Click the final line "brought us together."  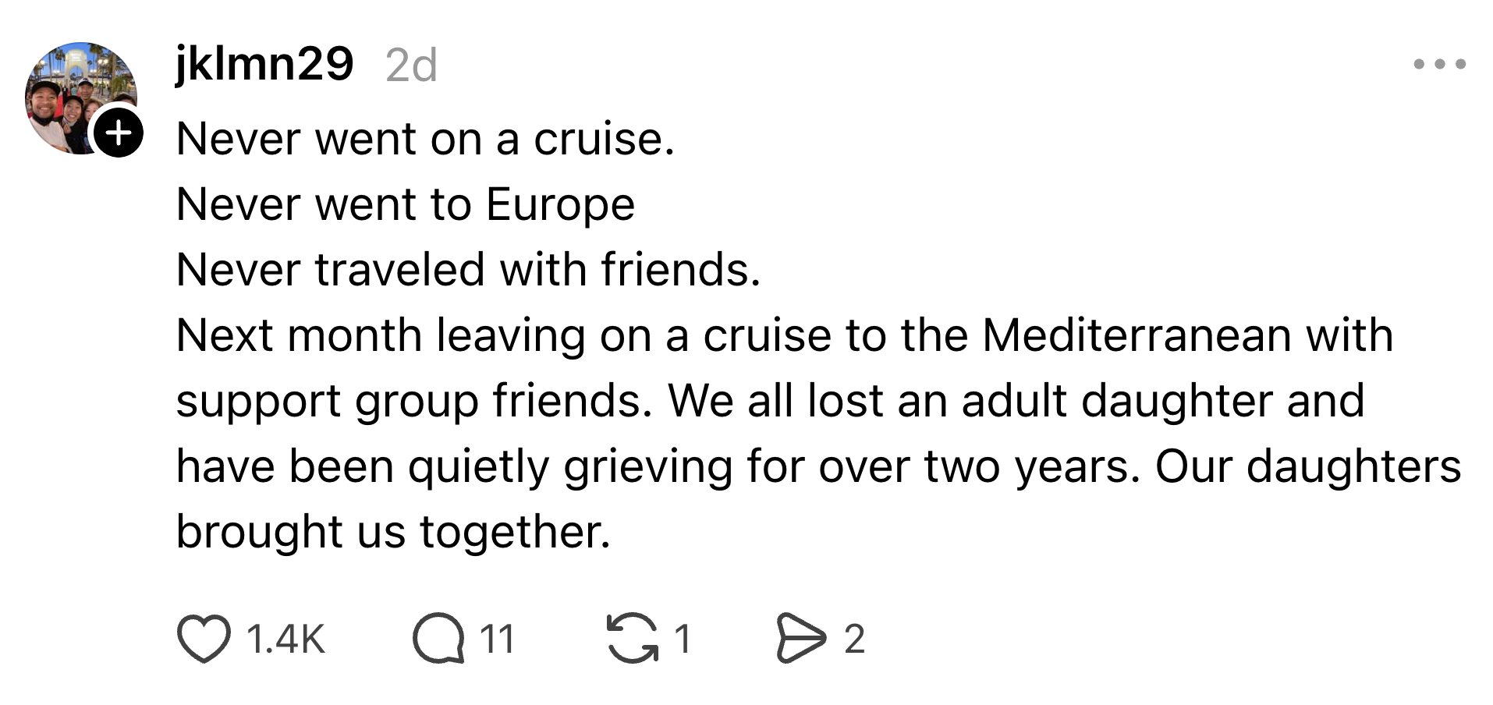393,533
